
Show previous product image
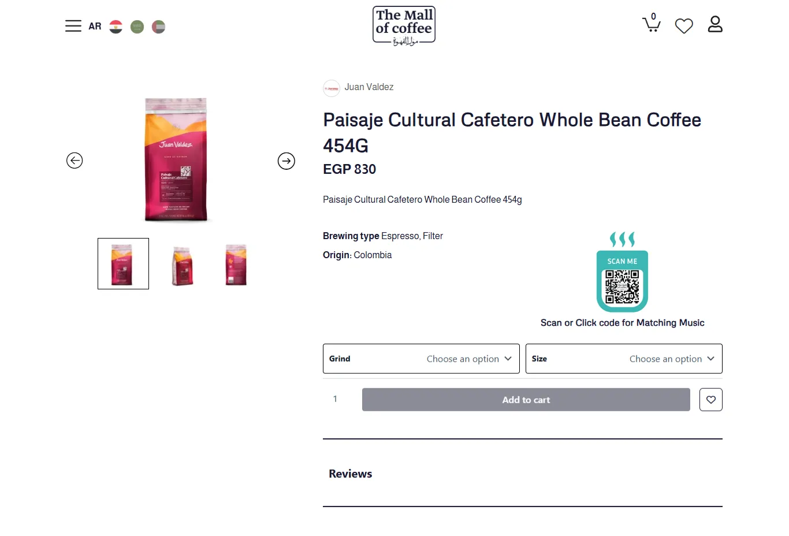click(75, 161)
